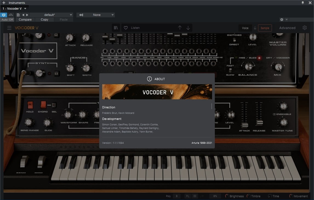Click the WAVEFORM knob

pos(68,115)
